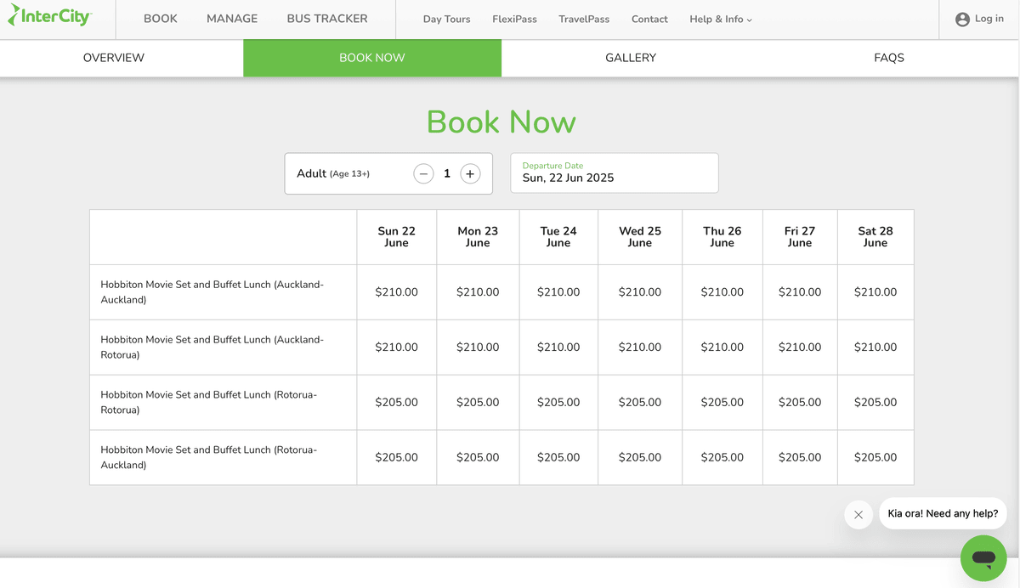Select Thu 26 June Auckland-Rotorua $210.00 fare
This screenshot has height=588, width=1020.
722,348
